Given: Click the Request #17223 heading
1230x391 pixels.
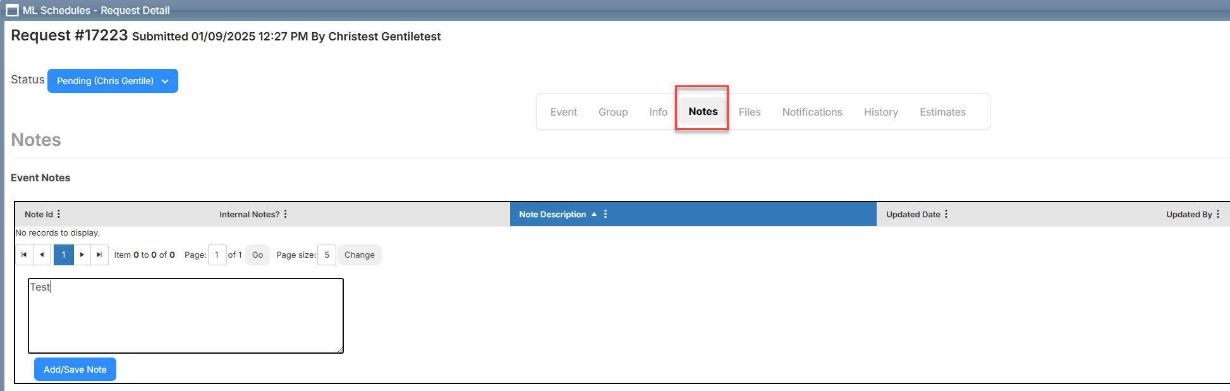Looking at the screenshot, I should tap(70, 35).
